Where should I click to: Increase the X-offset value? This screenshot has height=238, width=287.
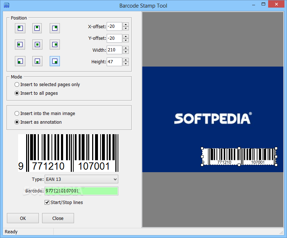(x=126, y=25)
